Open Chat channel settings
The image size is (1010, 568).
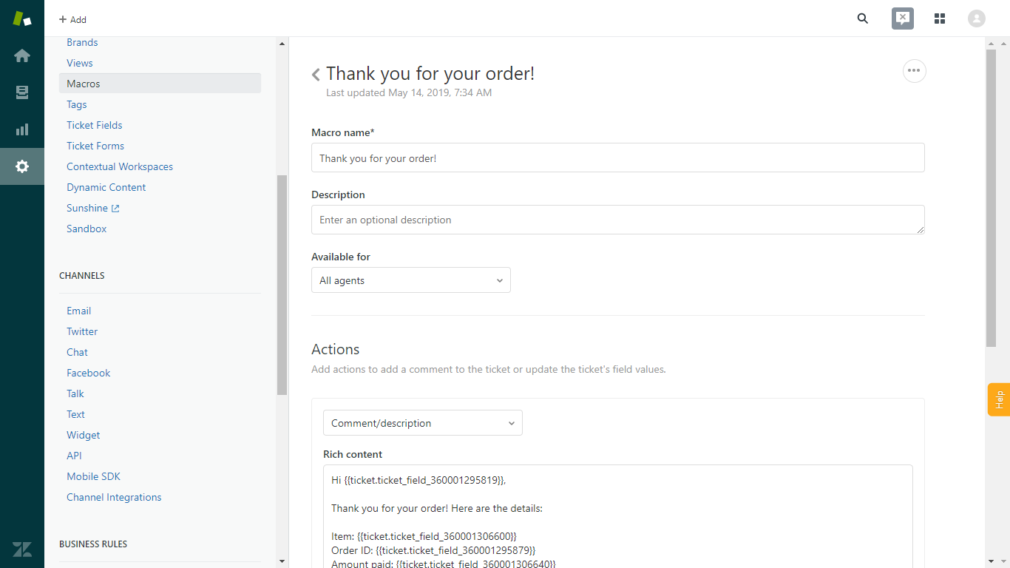[77, 352]
